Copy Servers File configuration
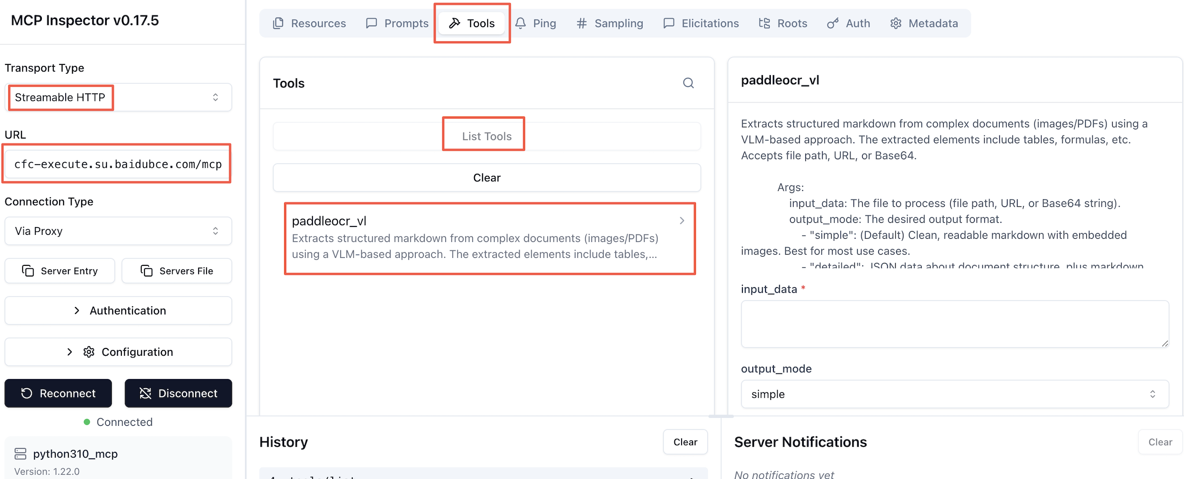 [176, 271]
